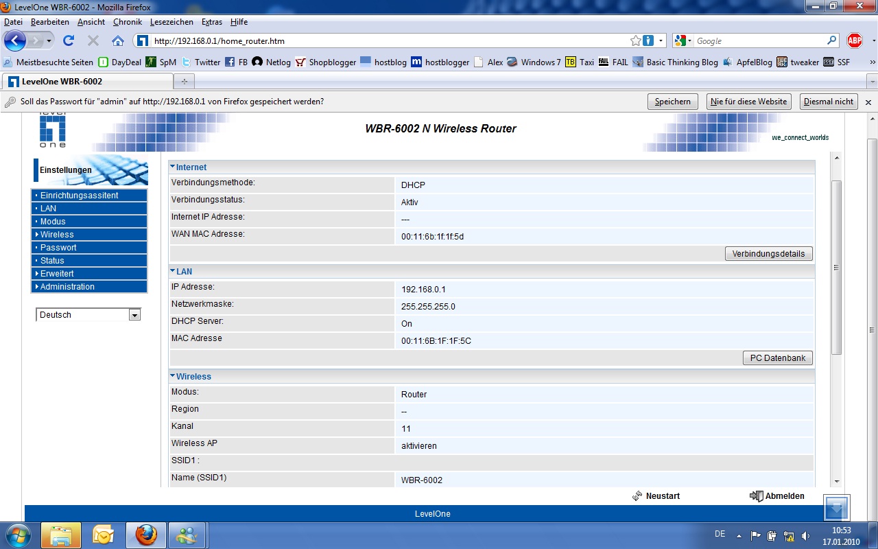This screenshot has width=878, height=549.
Task: Click Speichern to save the password
Action: [x=672, y=102]
